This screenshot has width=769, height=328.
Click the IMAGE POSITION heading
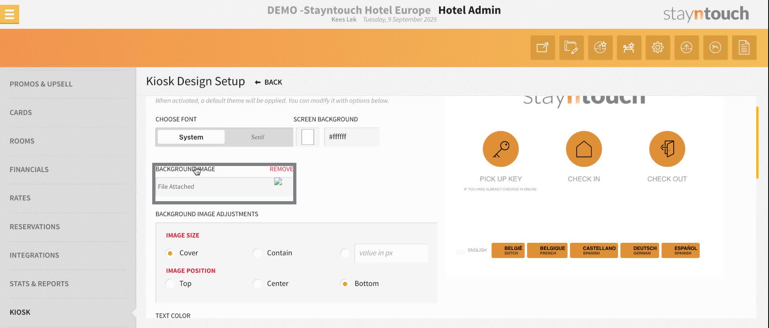tap(191, 271)
